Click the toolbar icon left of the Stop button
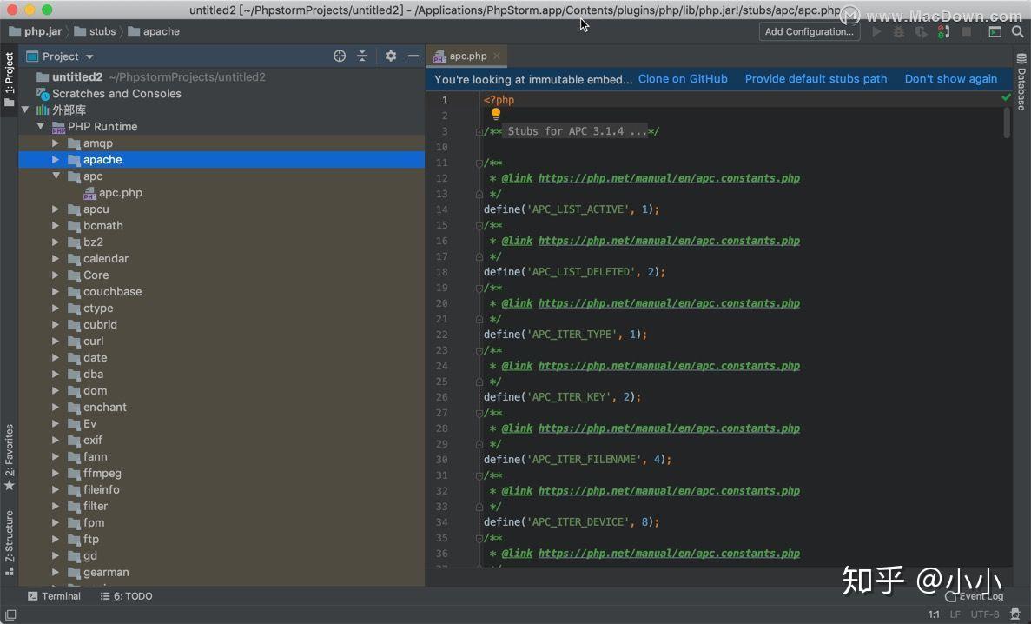Viewport: 1031px width, 624px height. click(x=943, y=31)
